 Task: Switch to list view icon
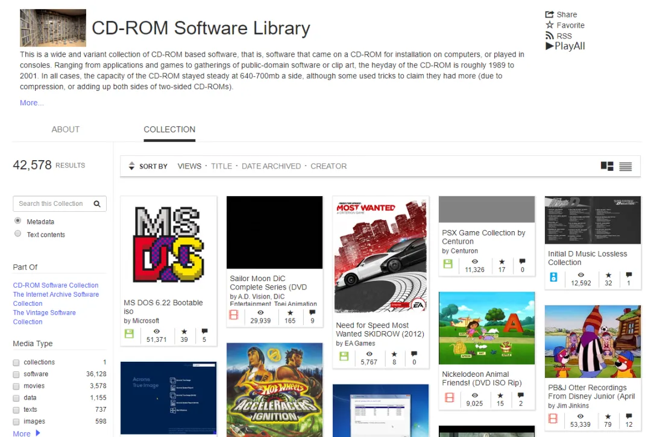[625, 166]
